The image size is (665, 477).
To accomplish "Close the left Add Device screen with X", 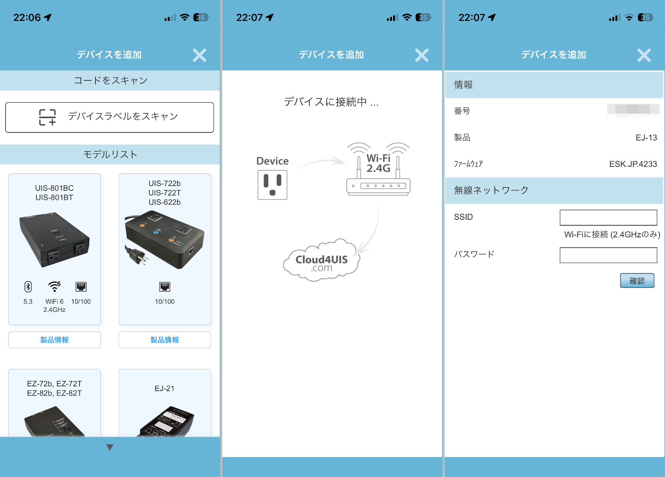I will [x=199, y=55].
